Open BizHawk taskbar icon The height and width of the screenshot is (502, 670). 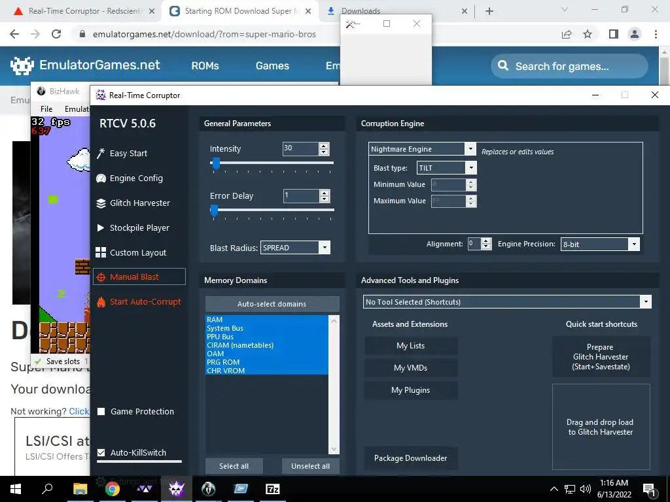coord(209,489)
